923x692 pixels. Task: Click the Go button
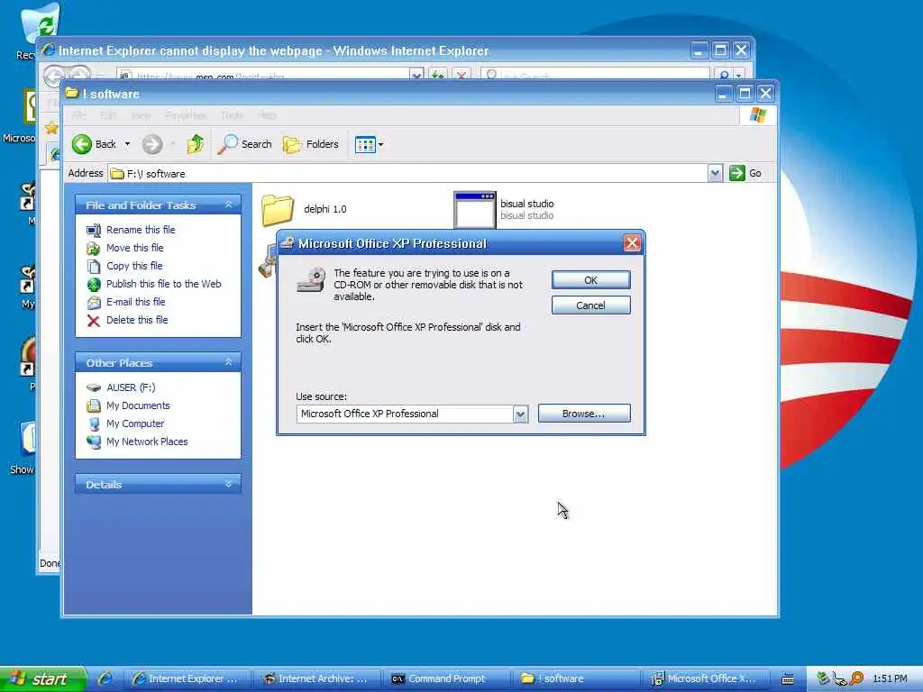(x=745, y=173)
